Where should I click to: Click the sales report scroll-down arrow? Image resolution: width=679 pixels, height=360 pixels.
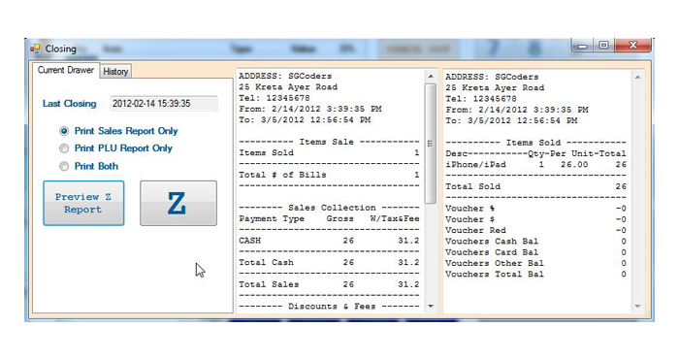[x=431, y=307]
